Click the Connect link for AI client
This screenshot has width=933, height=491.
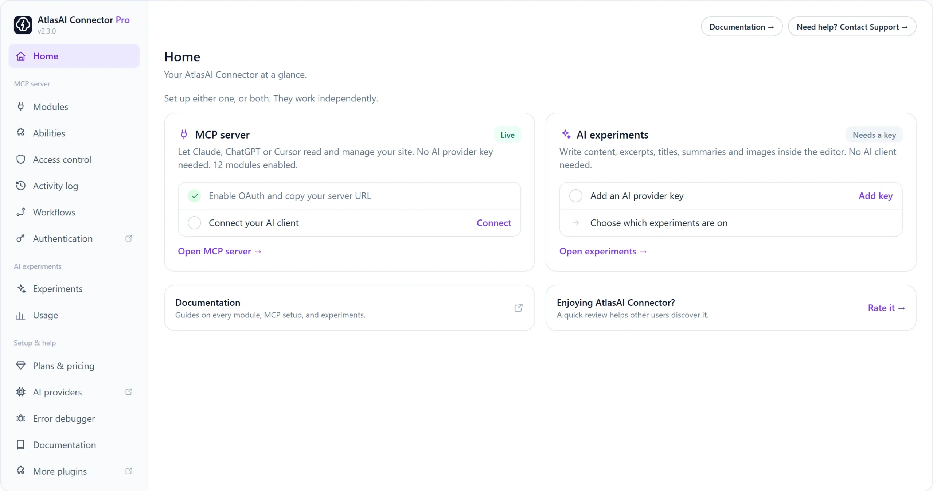click(x=493, y=223)
